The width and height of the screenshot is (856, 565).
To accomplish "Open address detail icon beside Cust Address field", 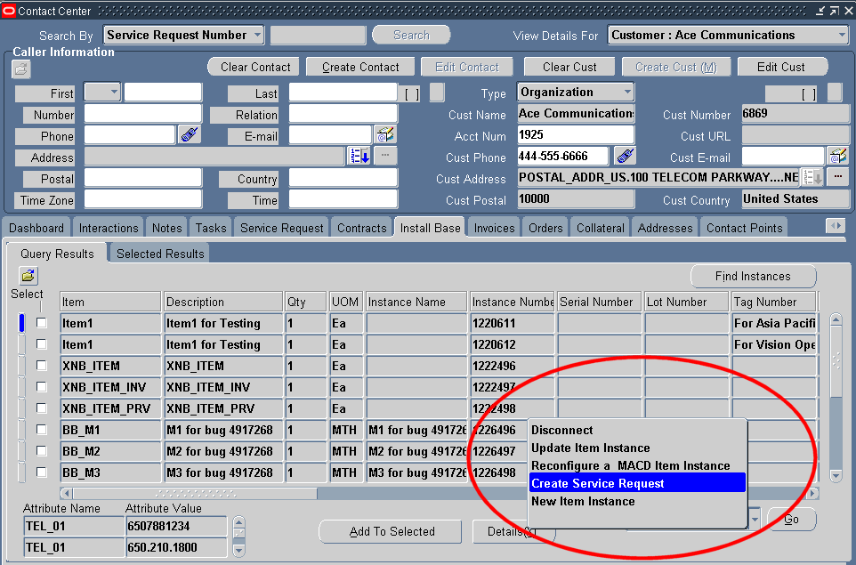I will (810, 177).
